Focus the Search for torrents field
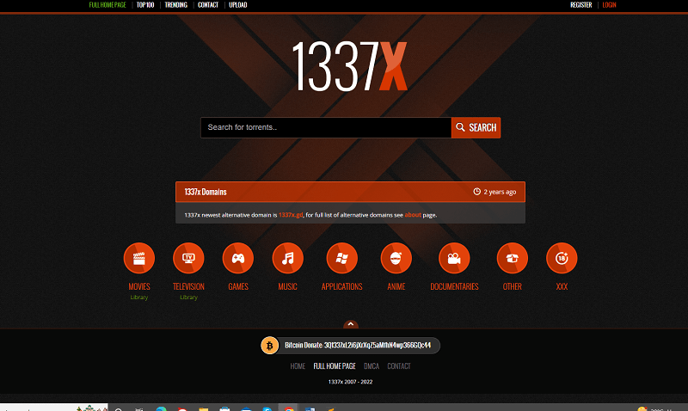This screenshot has height=411, width=688. [x=326, y=127]
